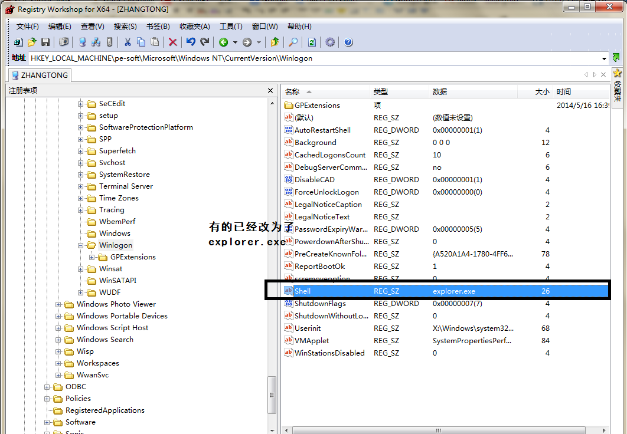627x434 pixels.
Task: Select the Windows Search tree item
Action: point(105,340)
